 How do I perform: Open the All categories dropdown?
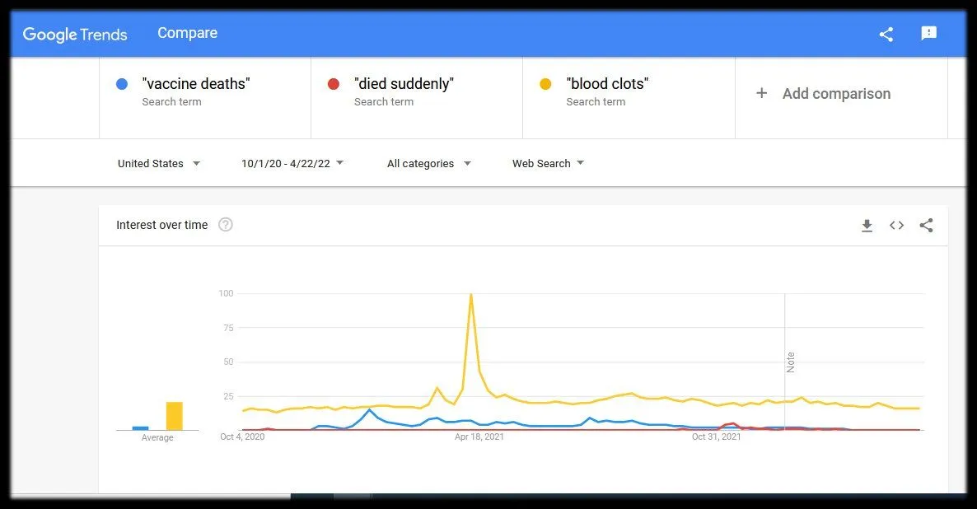[429, 164]
